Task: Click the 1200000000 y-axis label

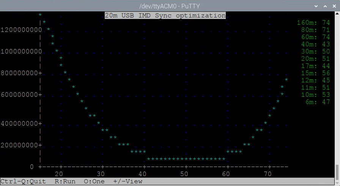Action: (21, 30)
